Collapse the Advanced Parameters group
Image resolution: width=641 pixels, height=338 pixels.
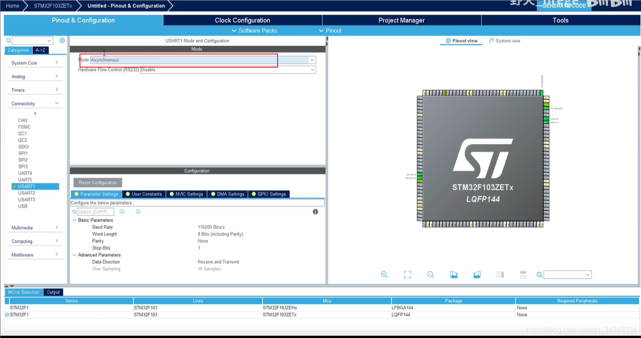coord(75,255)
